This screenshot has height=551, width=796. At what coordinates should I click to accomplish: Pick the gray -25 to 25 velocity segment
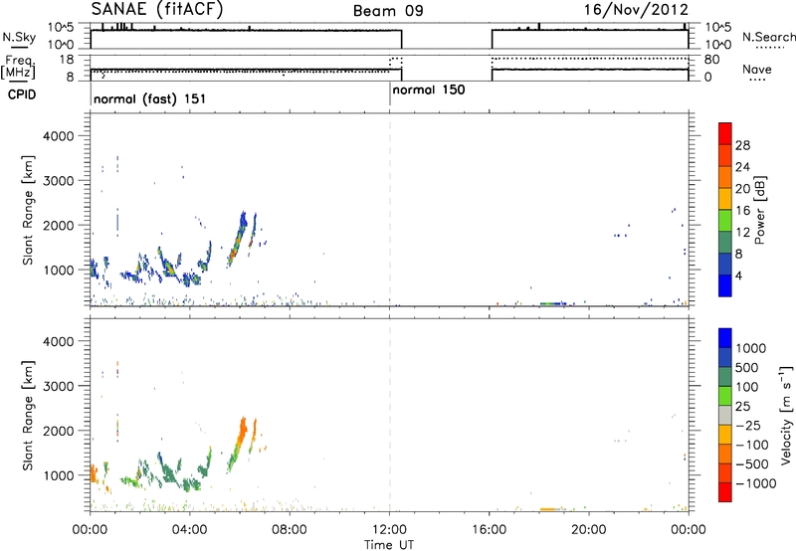pos(725,416)
